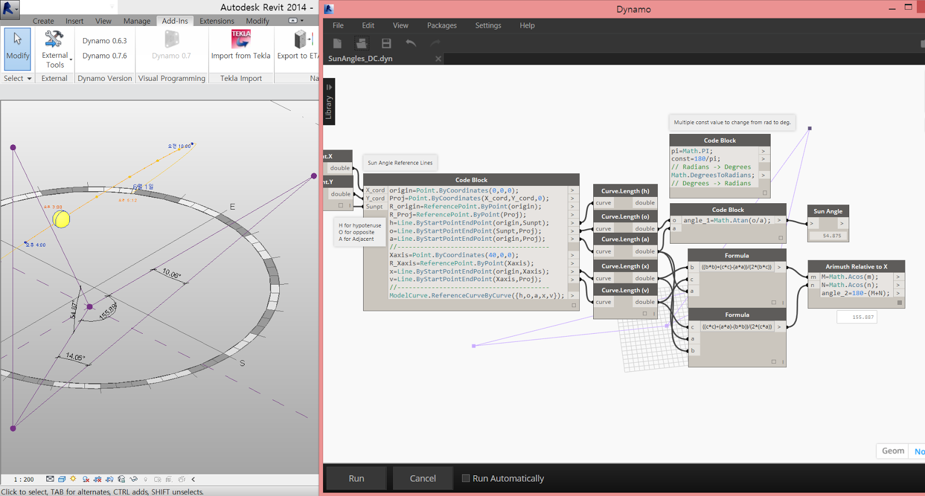
Task: Select the Modify tool in Revit
Action: (17, 49)
